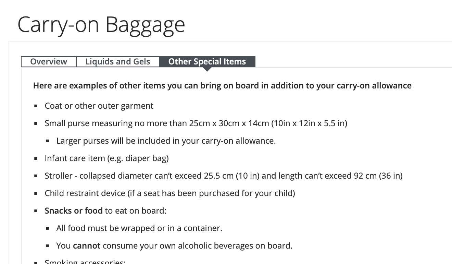Click the bold Snacks or food text
This screenshot has width=452, height=264.
[x=74, y=211]
